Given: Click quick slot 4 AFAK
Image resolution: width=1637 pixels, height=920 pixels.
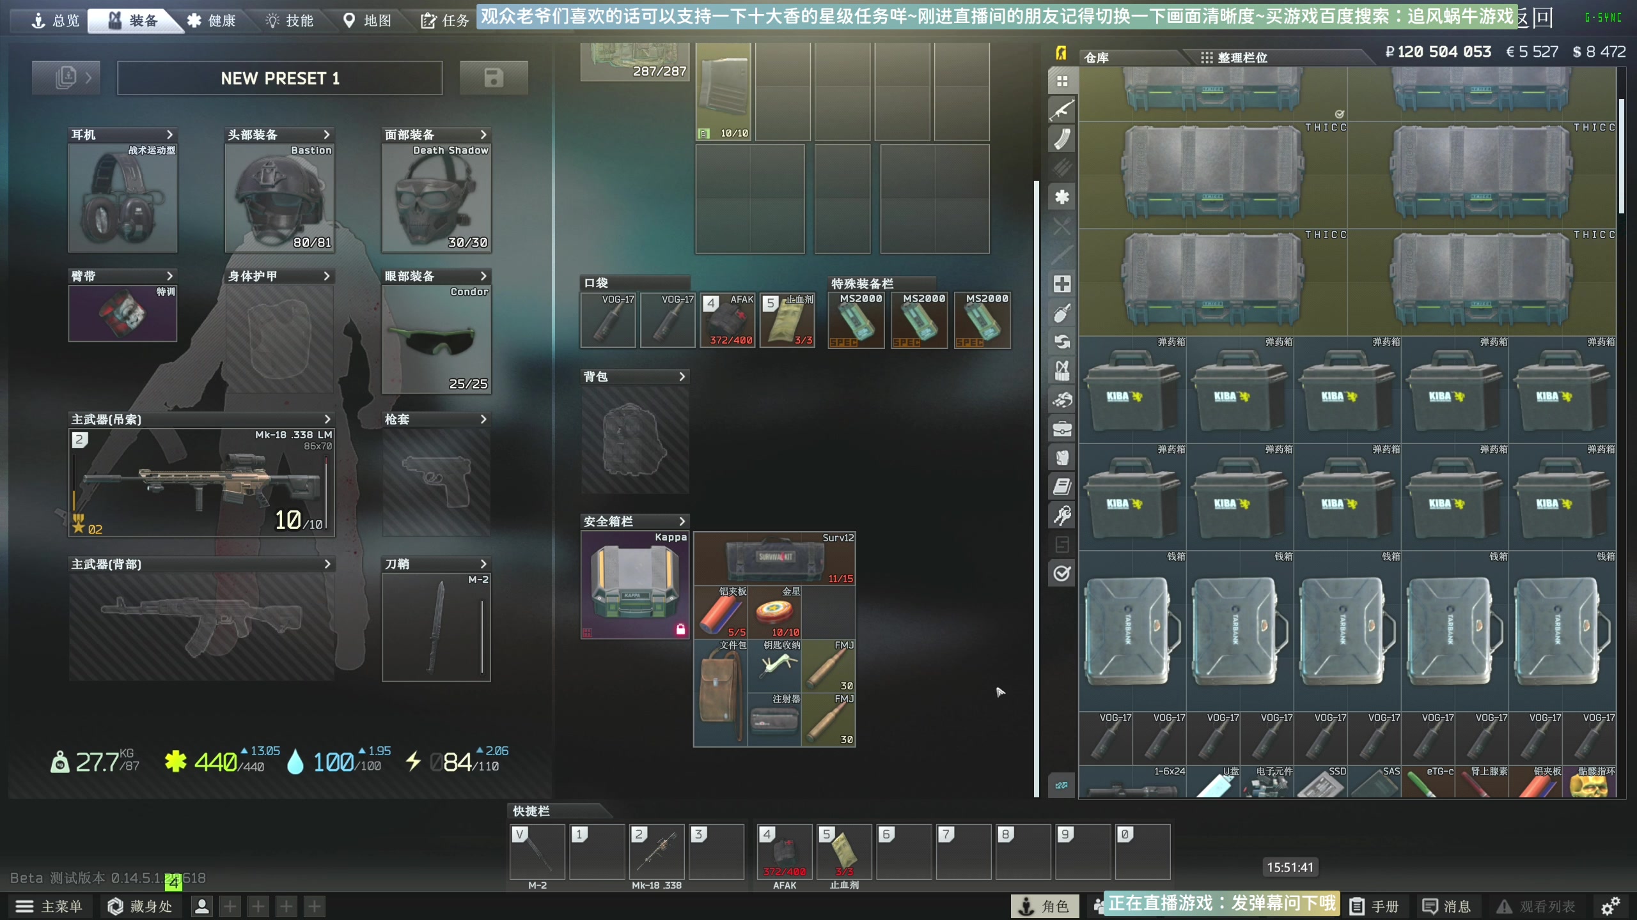Looking at the screenshot, I should click(785, 852).
